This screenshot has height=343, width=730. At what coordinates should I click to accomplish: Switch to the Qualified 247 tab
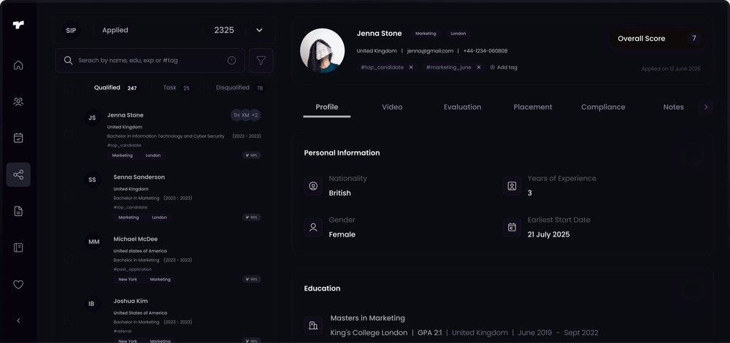tap(116, 88)
